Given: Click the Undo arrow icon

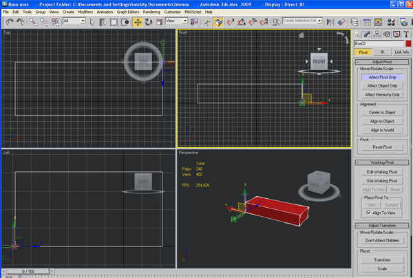Looking at the screenshot, I should tap(10, 22).
